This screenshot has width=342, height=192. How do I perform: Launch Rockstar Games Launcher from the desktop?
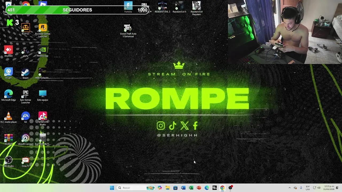click(x=43, y=30)
